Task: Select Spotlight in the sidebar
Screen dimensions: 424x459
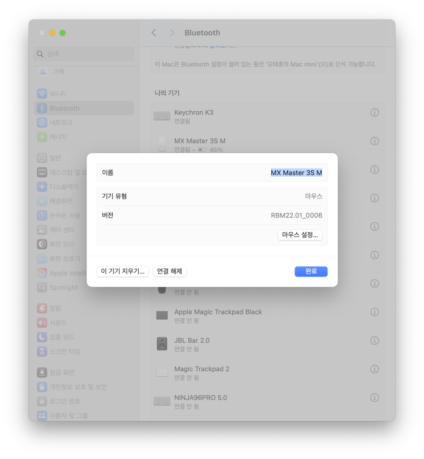Action: coord(60,287)
